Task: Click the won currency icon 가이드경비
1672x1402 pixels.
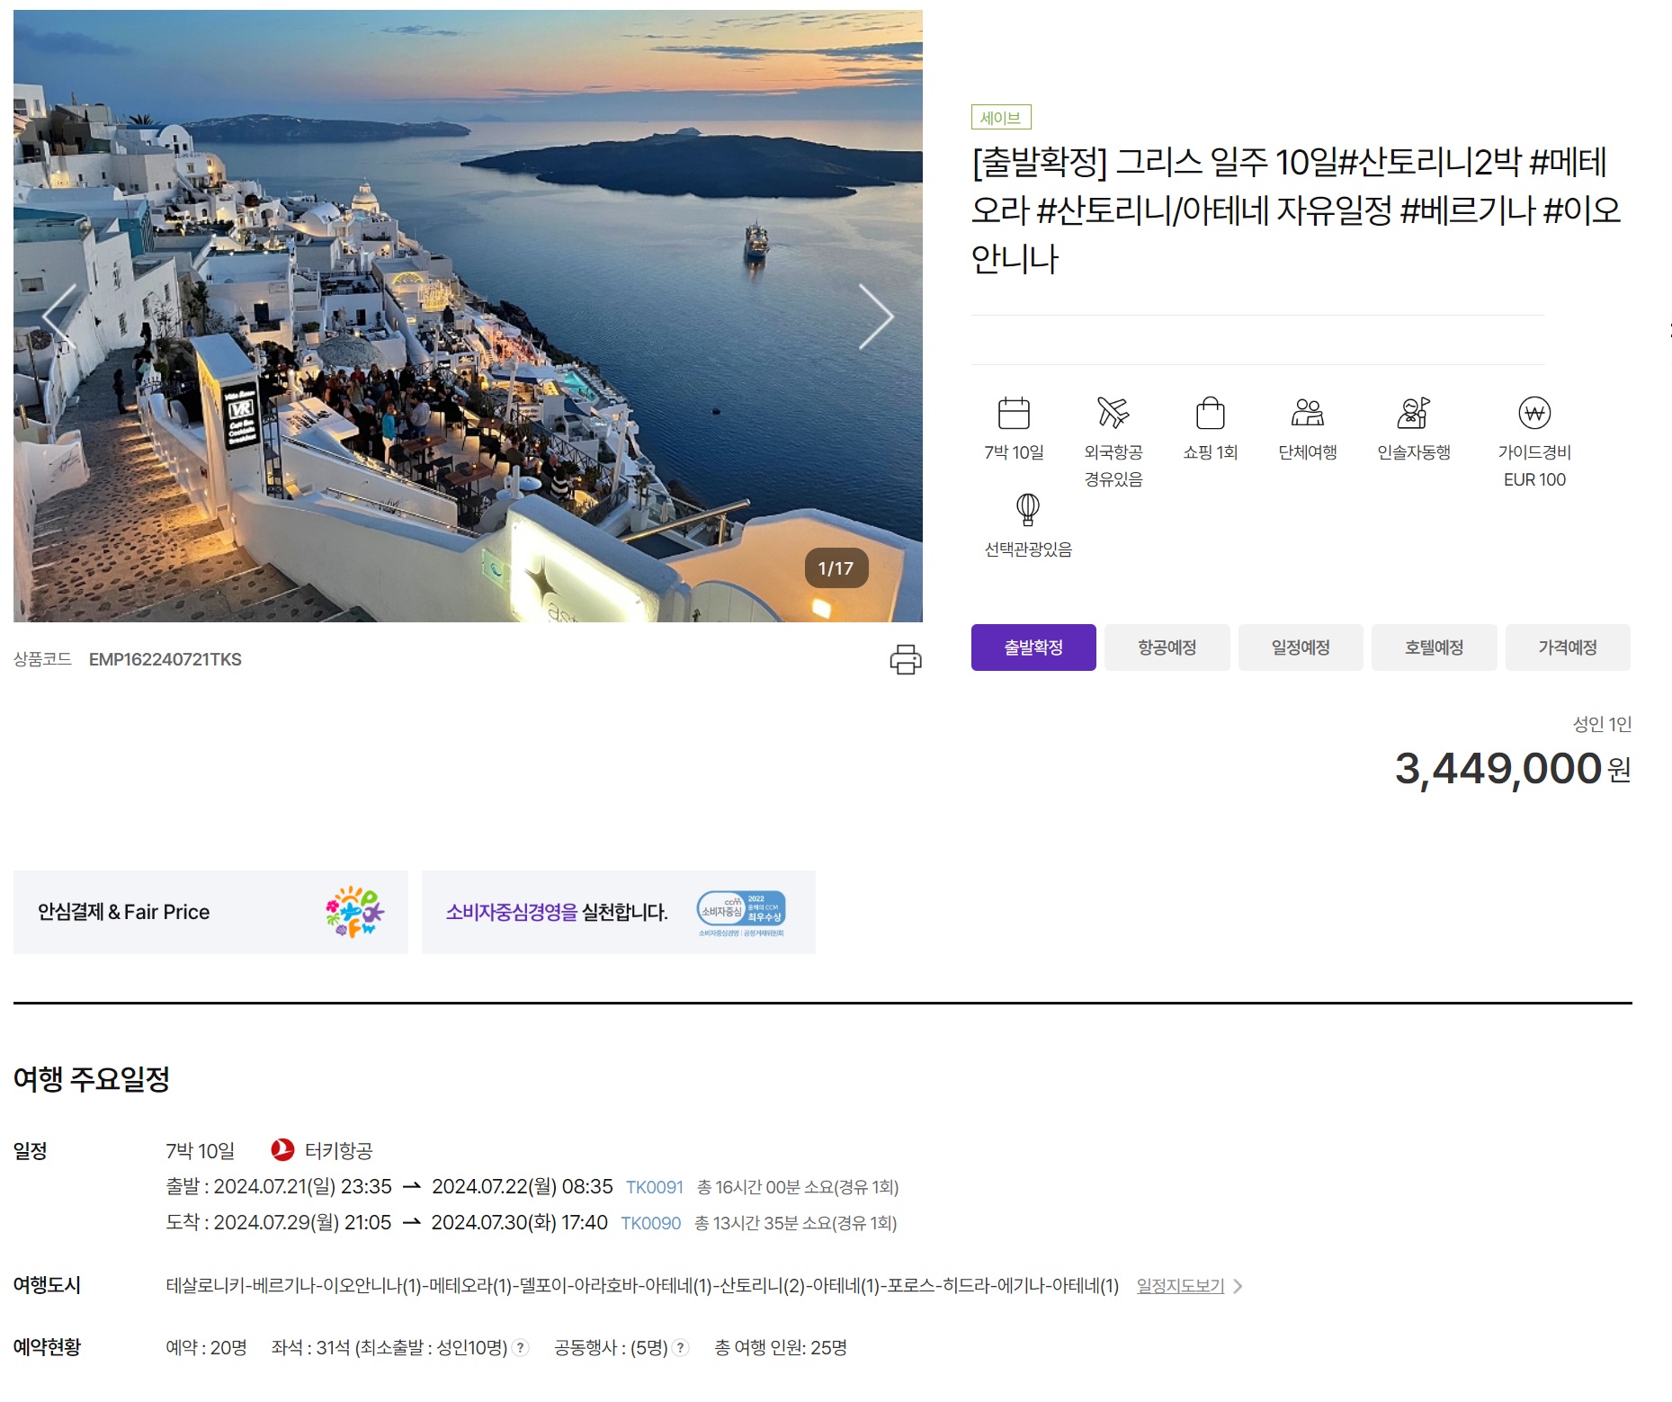Action: point(1534,413)
